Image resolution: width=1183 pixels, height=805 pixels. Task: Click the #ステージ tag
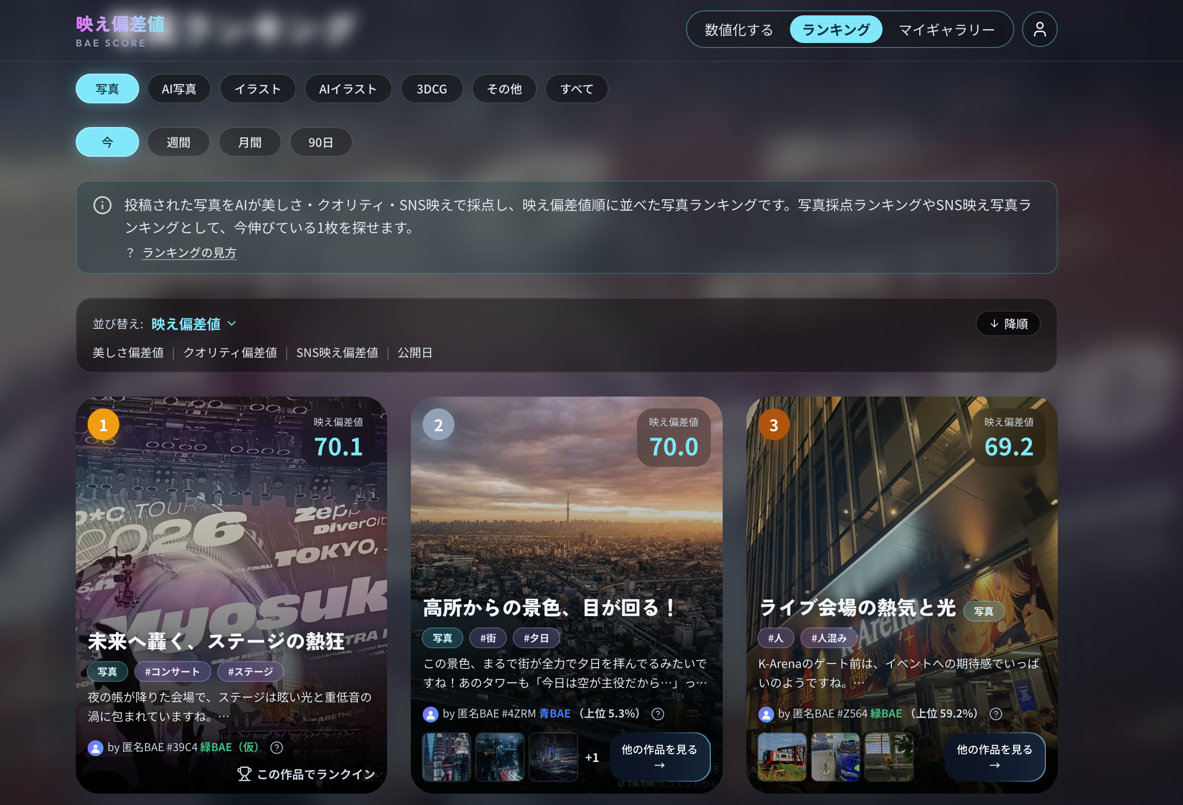(250, 672)
